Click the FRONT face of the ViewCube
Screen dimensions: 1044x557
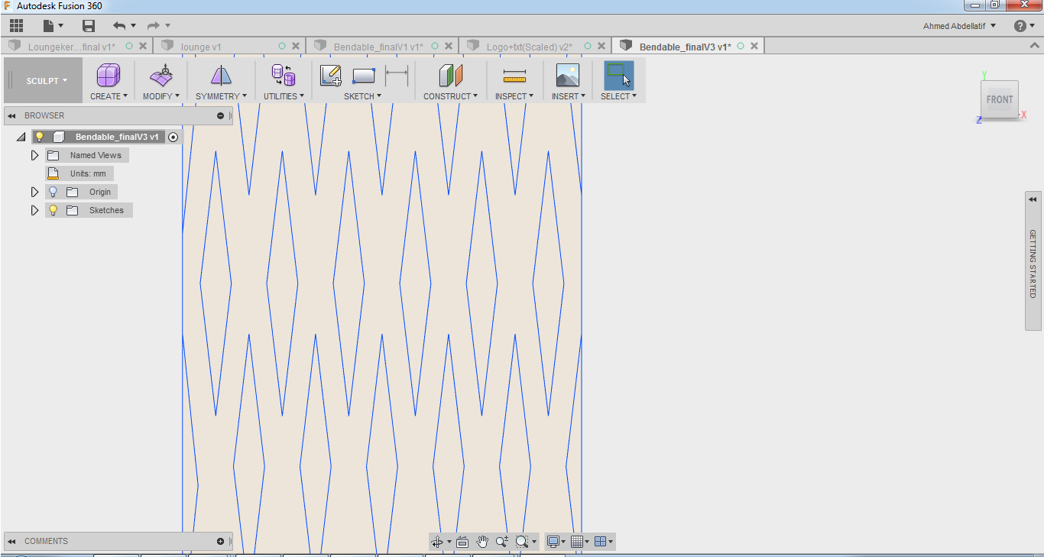click(x=1000, y=99)
